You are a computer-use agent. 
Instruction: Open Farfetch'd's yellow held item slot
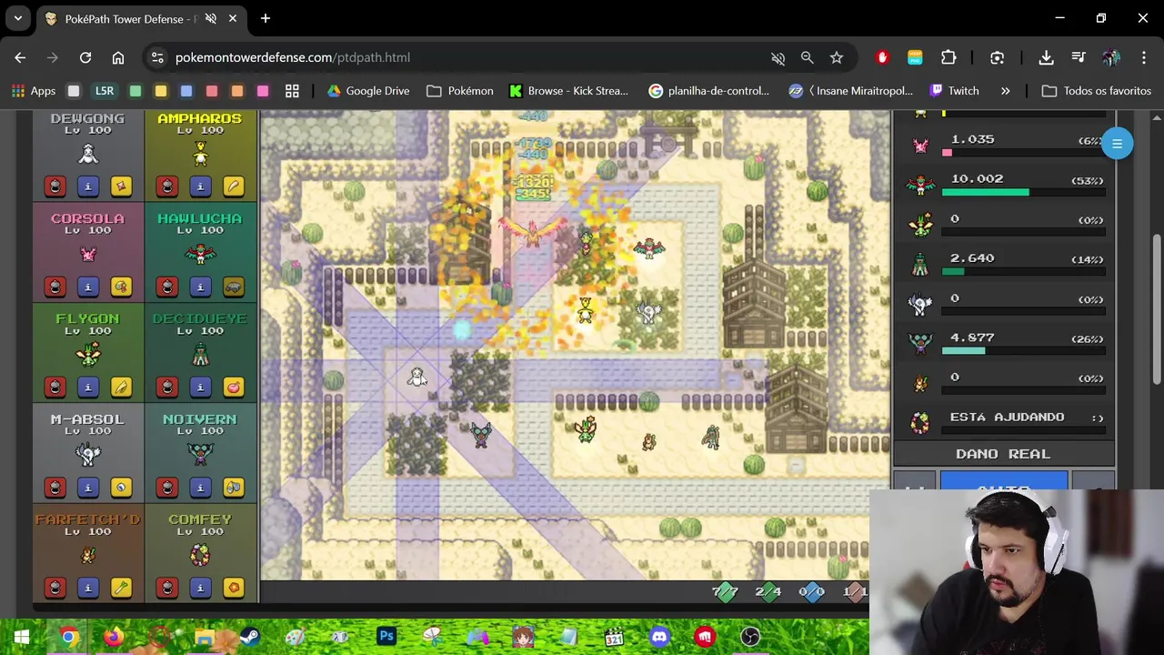tap(121, 588)
